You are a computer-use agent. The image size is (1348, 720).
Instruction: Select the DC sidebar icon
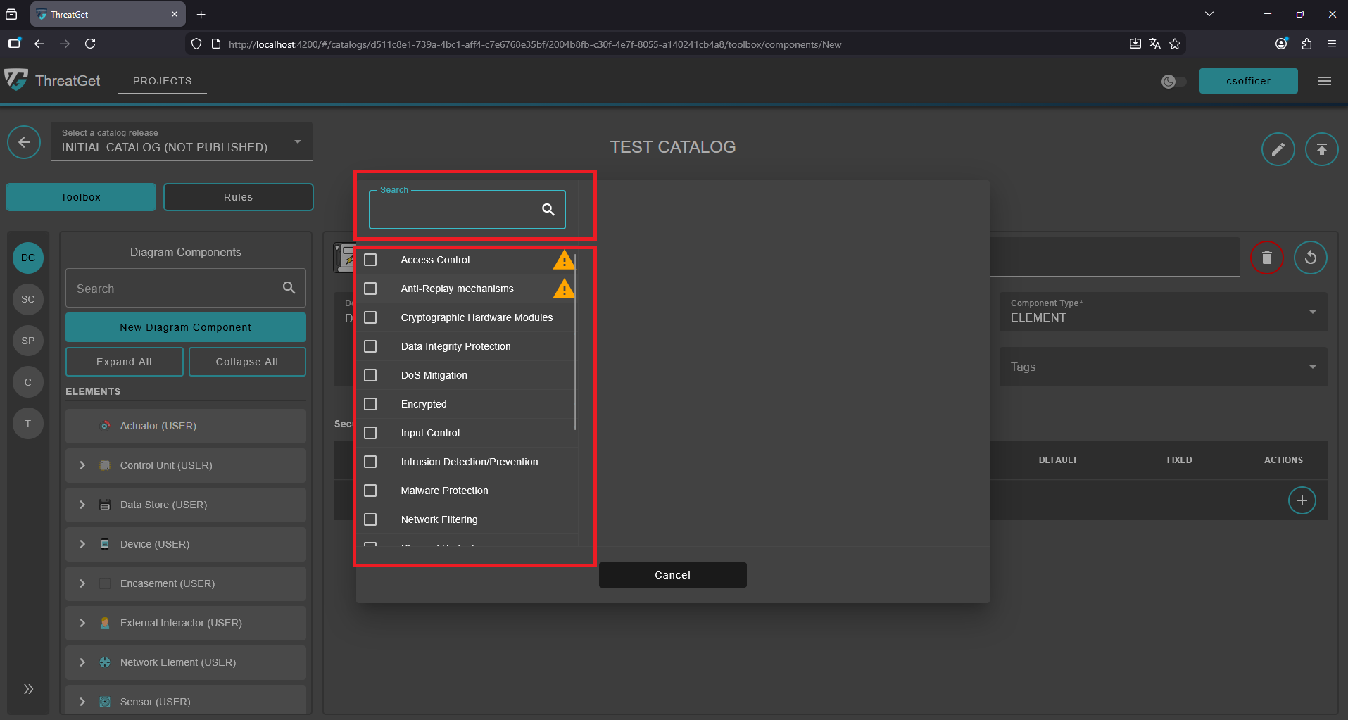coord(27,258)
